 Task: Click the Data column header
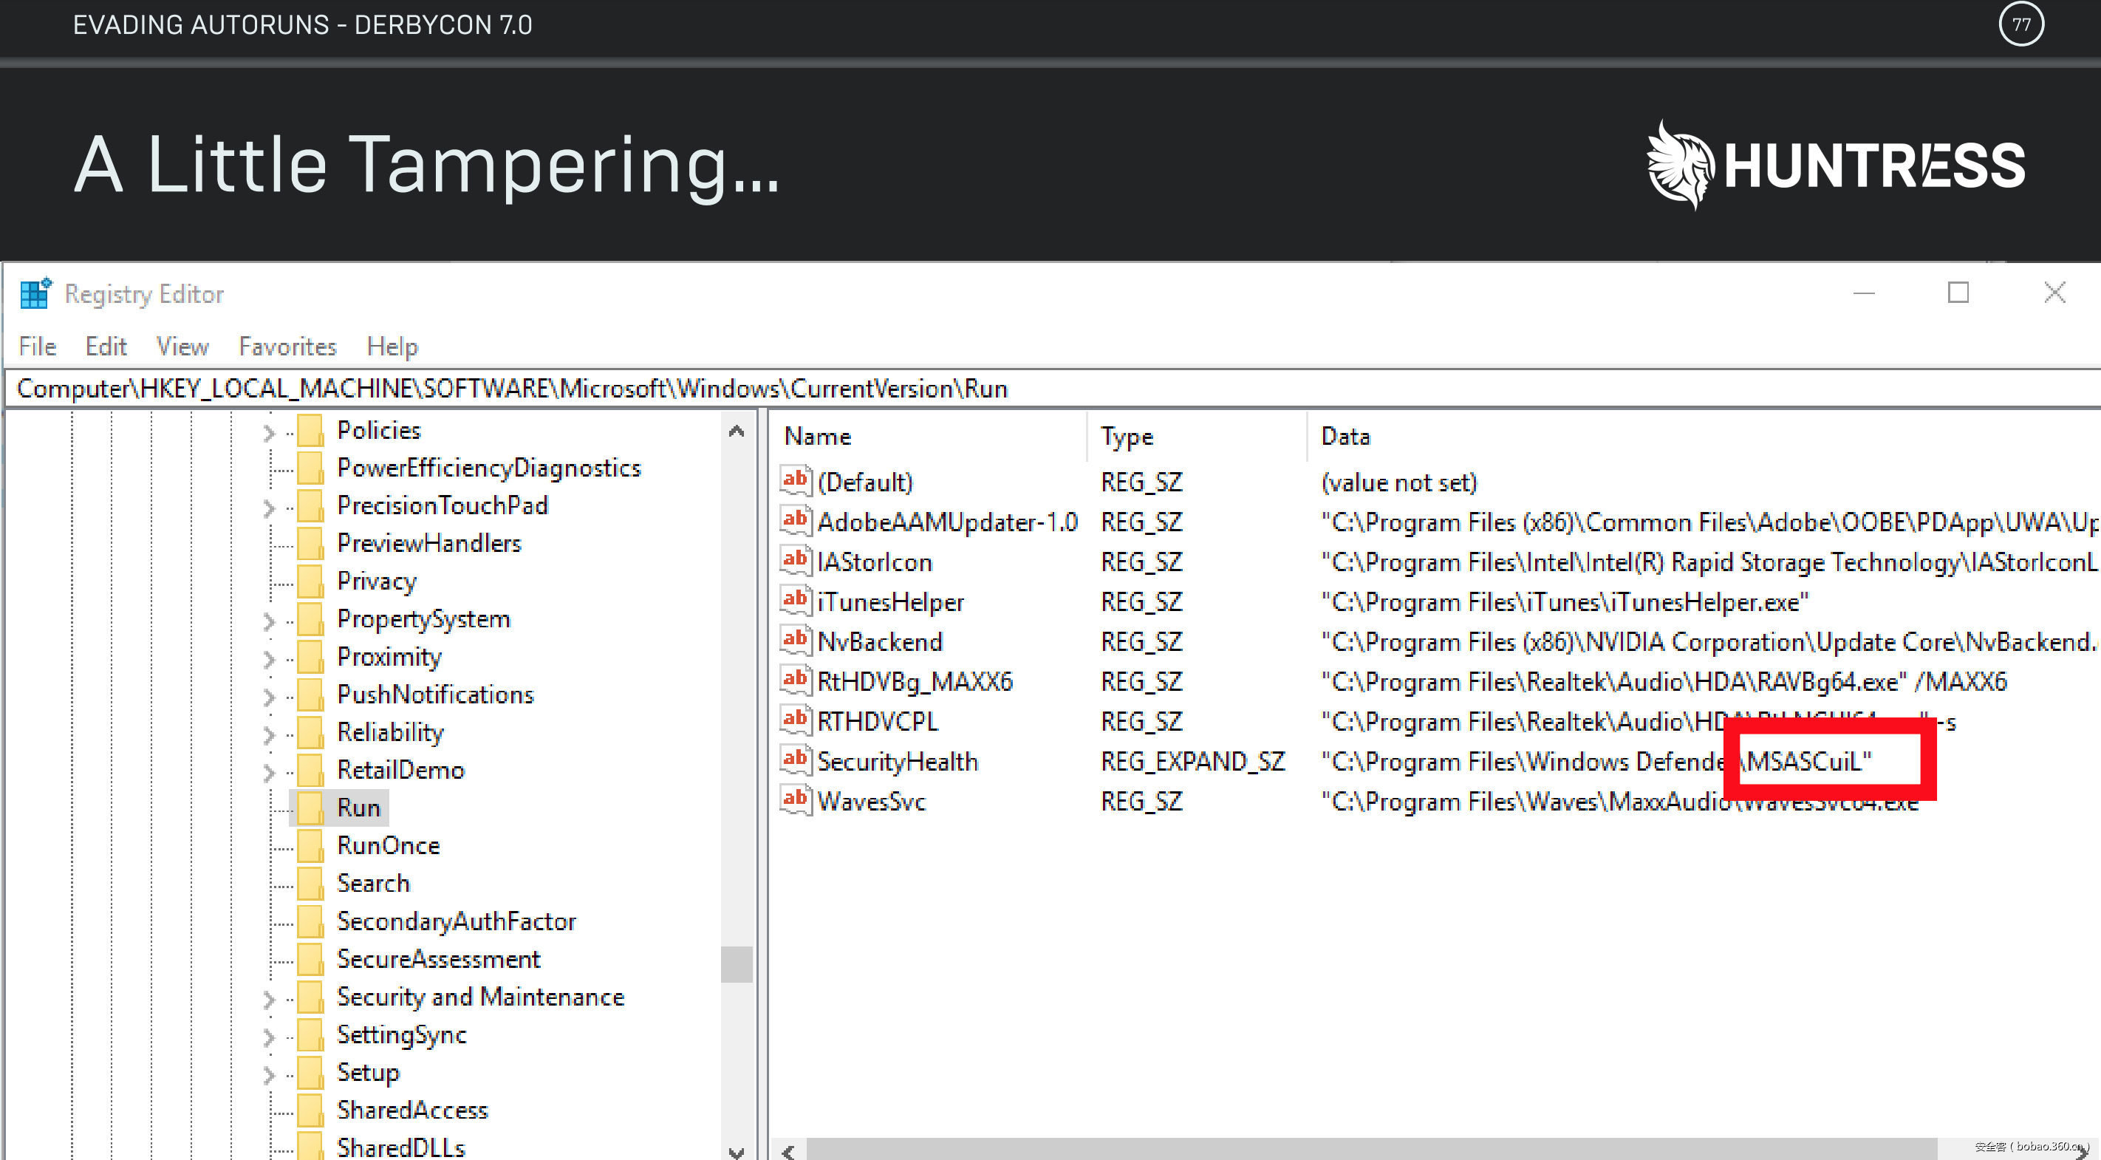tap(1345, 437)
